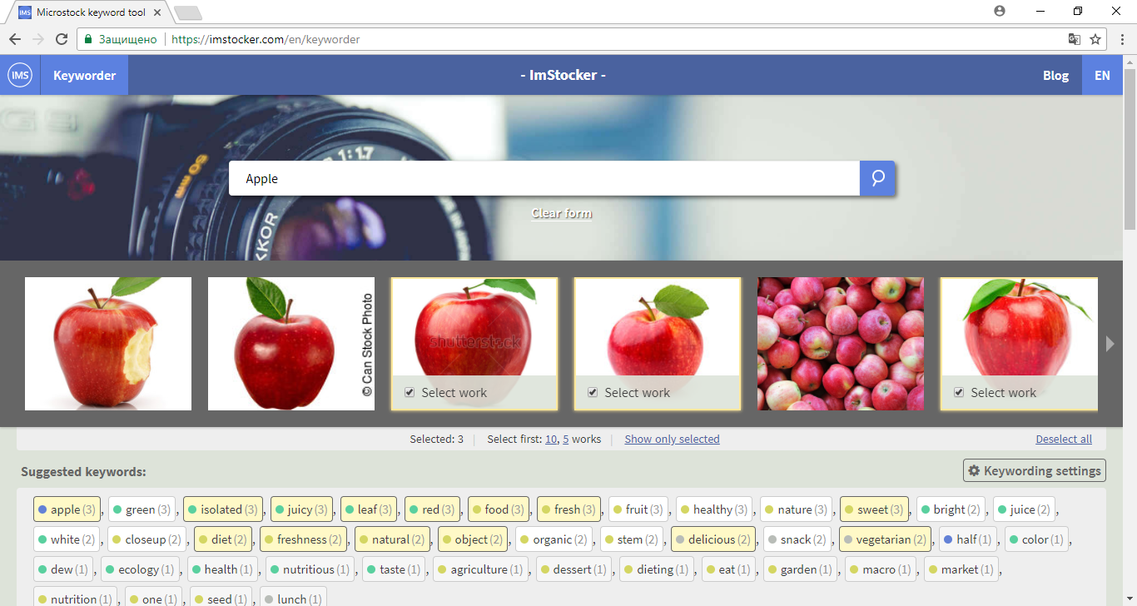Screen dimensions: 1137x606
Task: Select the market keyword tag
Action: (961, 569)
